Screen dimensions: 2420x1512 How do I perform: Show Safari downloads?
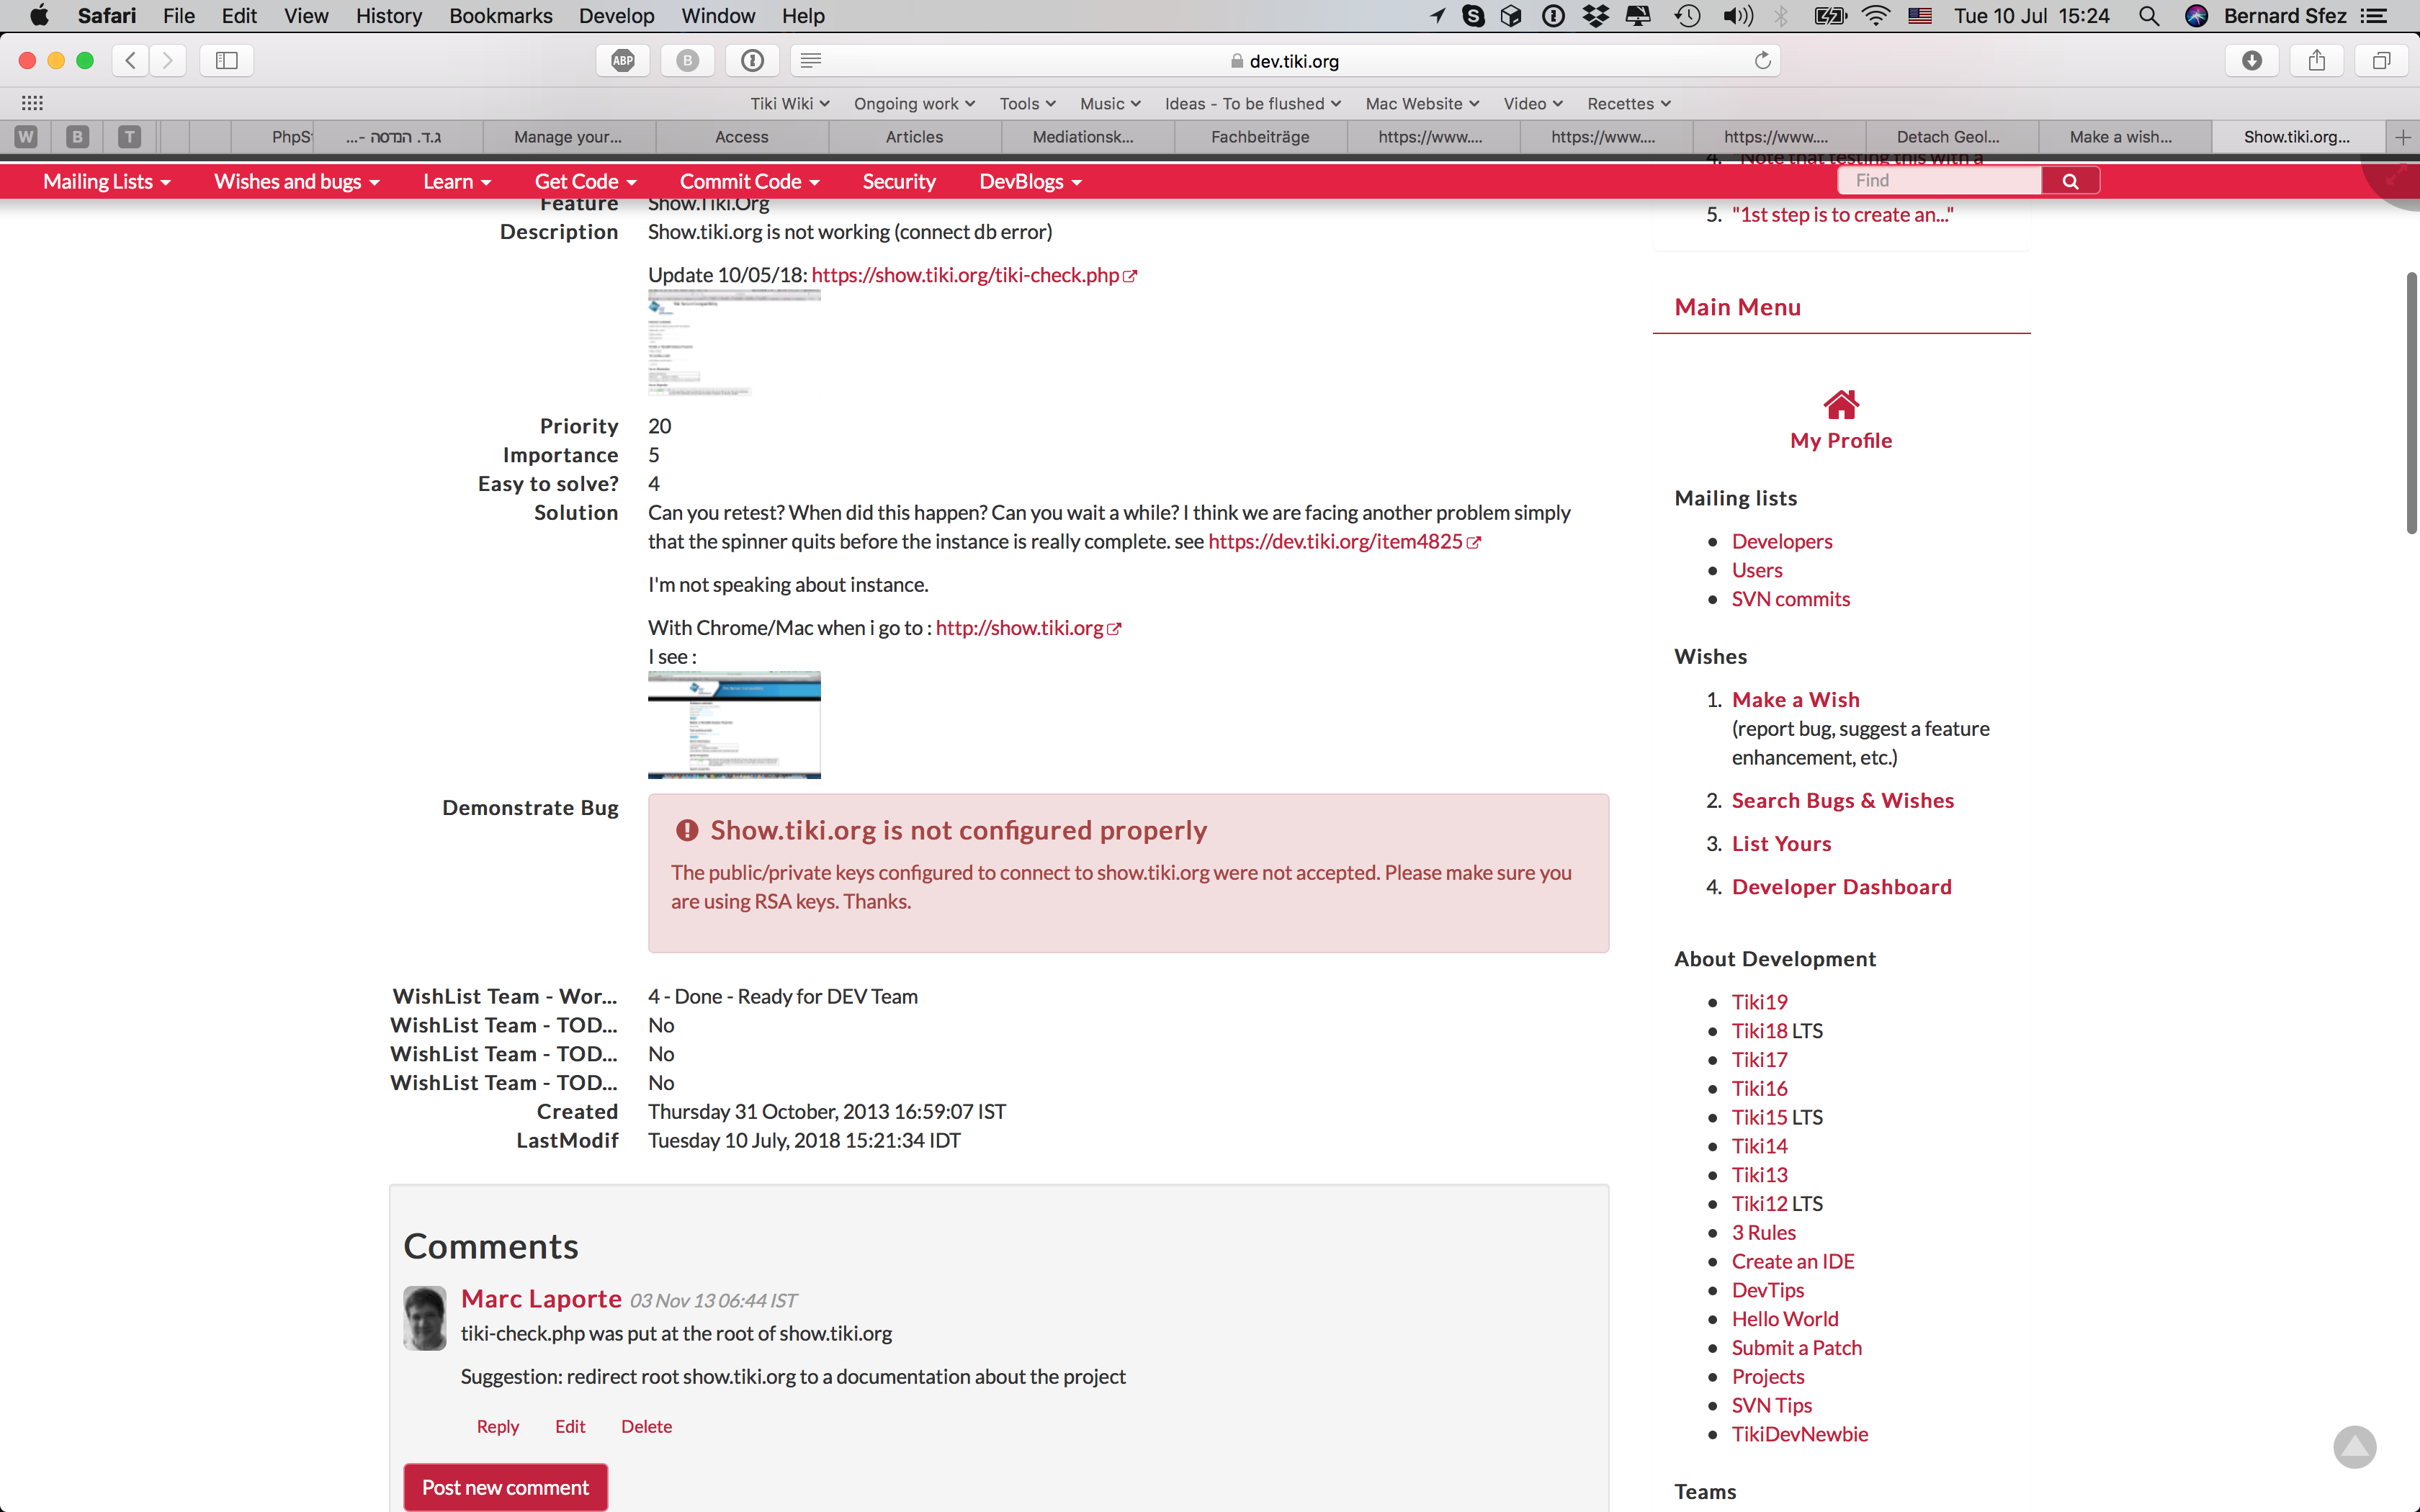2252,61
